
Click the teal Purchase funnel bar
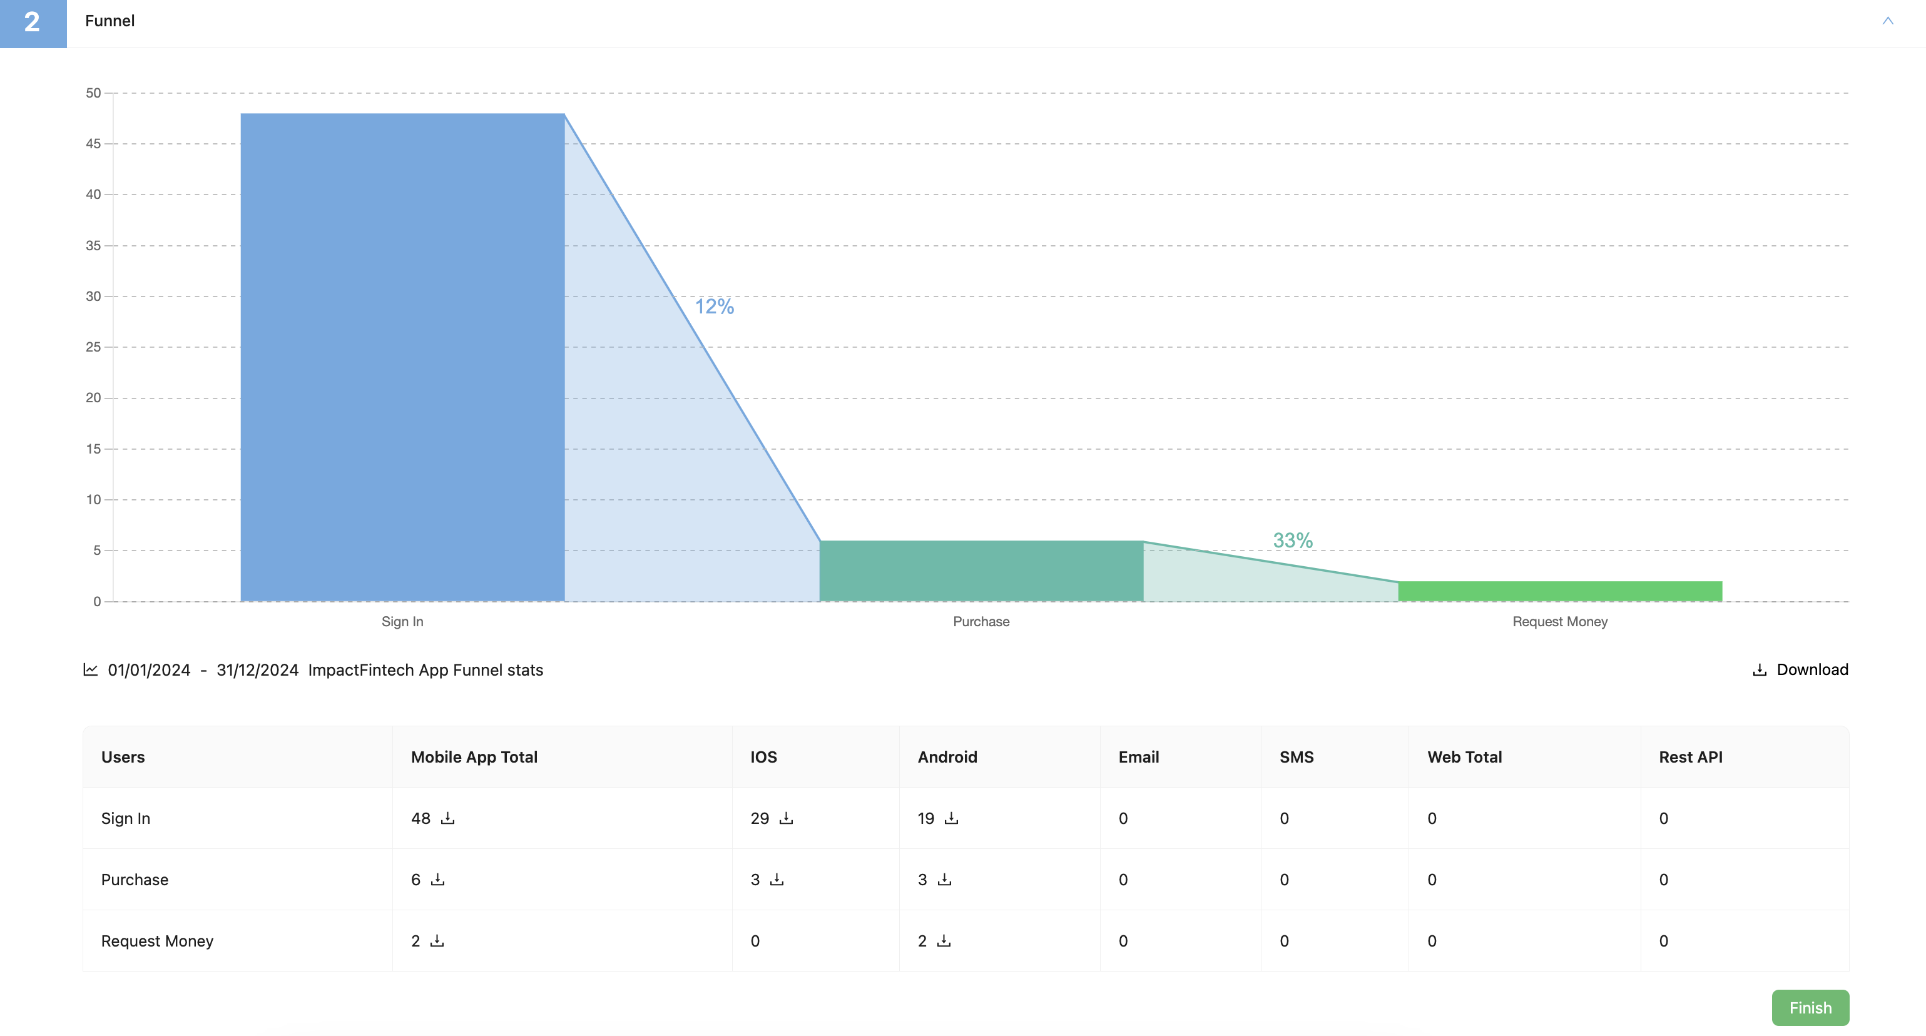(x=981, y=571)
